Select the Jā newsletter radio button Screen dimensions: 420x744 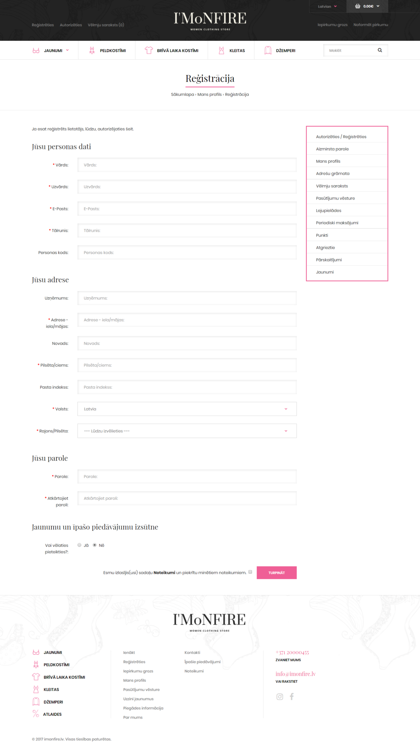click(79, 545)
